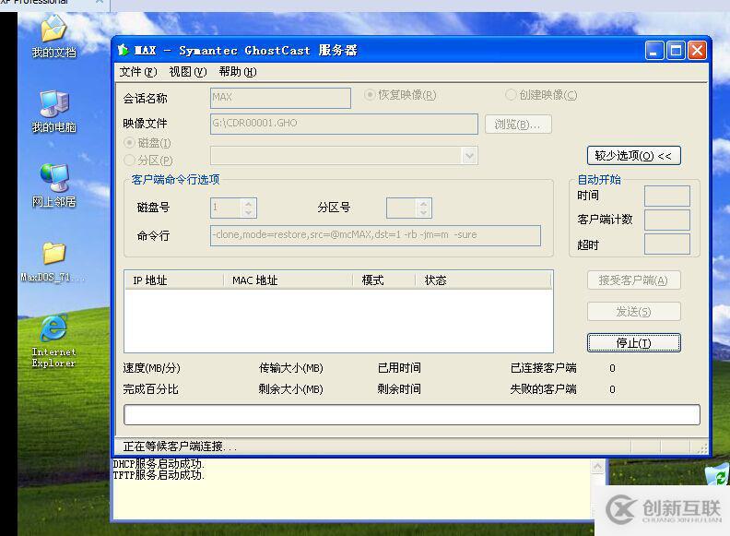Click the transfer progress bar
Image resolution: width=730 pixels, height=536 pixels.
pyautogui.click(x=412, y=415)
